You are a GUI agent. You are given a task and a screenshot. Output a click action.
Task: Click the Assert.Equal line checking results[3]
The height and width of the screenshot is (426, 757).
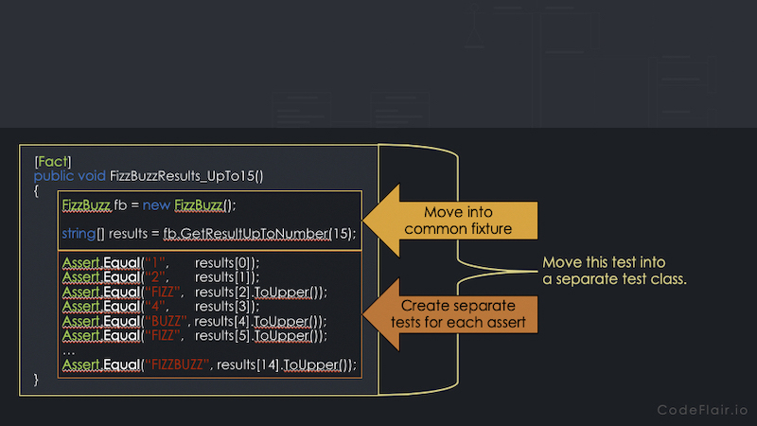click(161, 306)
